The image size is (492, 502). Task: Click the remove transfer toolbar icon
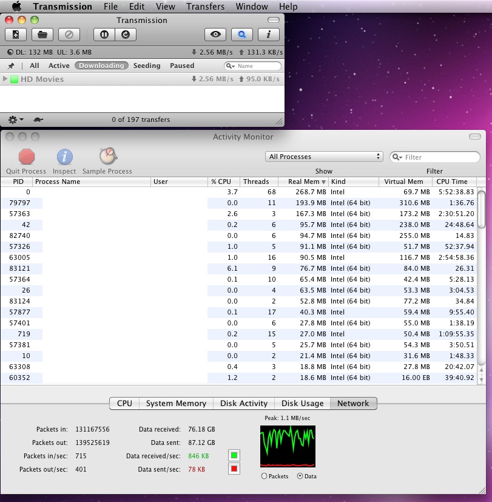coord(69,35)
